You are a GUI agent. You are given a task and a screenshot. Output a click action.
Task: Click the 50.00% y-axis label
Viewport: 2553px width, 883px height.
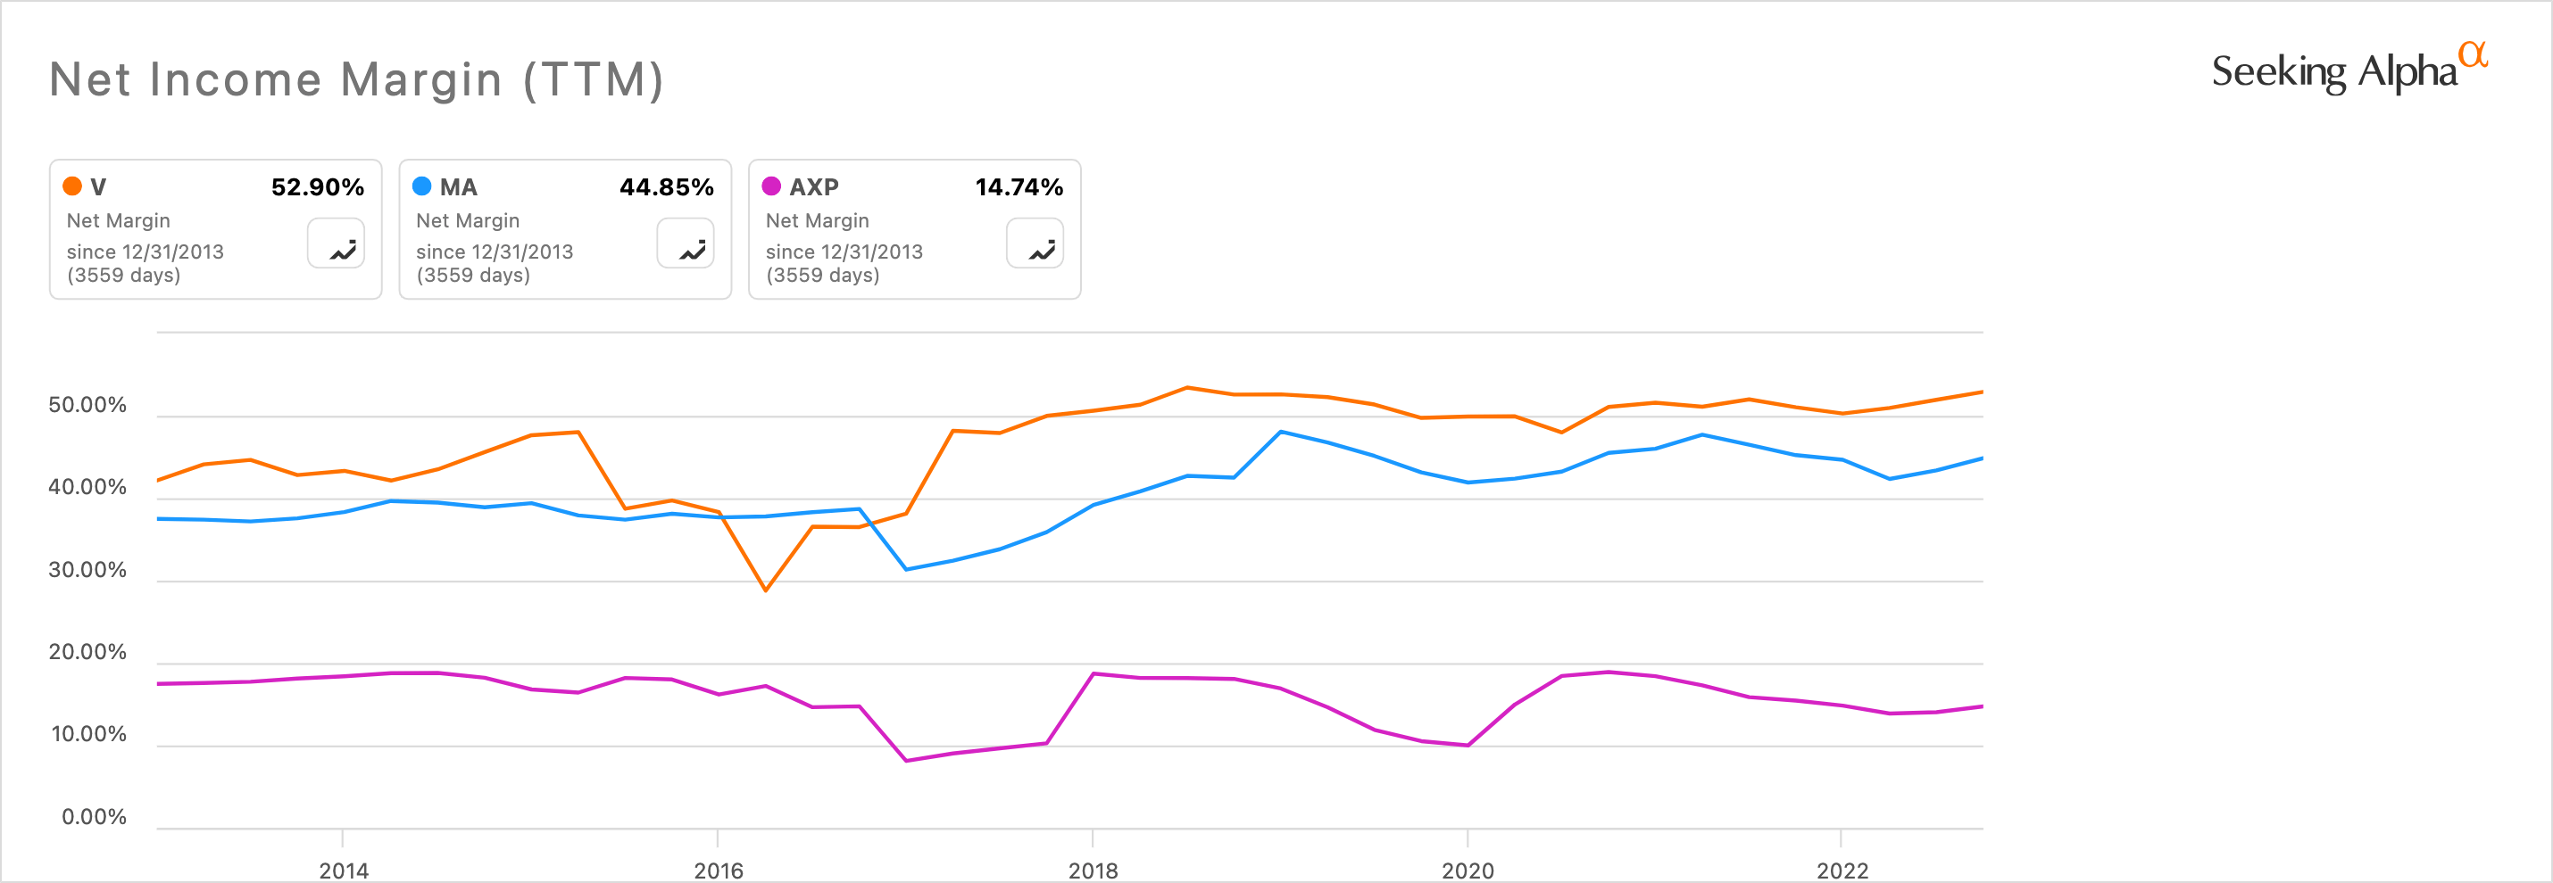87,405
